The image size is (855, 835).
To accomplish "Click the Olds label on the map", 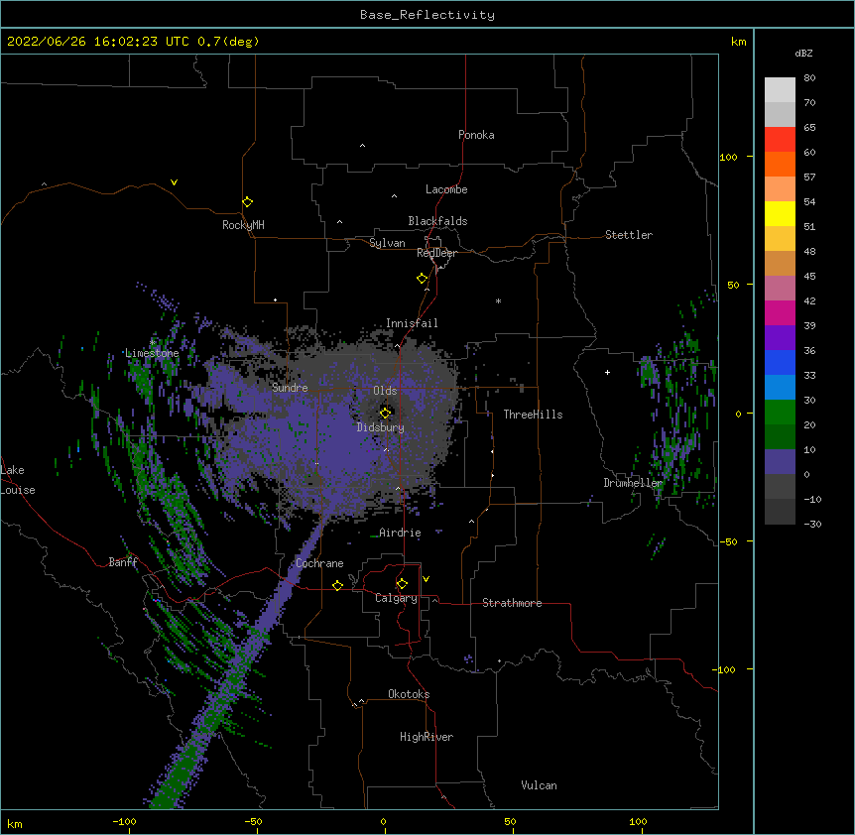I will (x=385, y=391).
